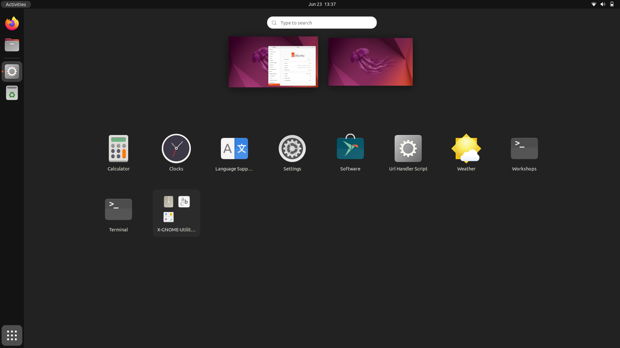Open the system status area
Image resolution: width=620 pixels, height=348 pixels.
tap(603, 4)
